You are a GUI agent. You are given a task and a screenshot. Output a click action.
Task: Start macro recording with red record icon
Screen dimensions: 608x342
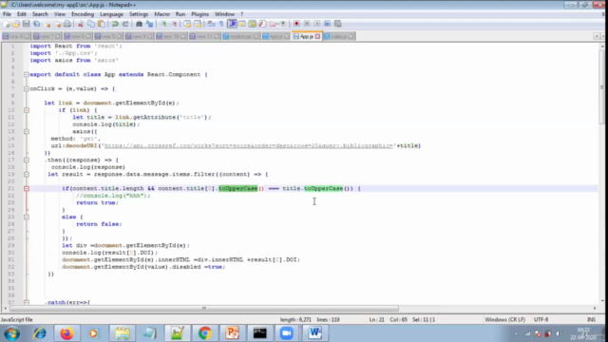coord(296,24)
